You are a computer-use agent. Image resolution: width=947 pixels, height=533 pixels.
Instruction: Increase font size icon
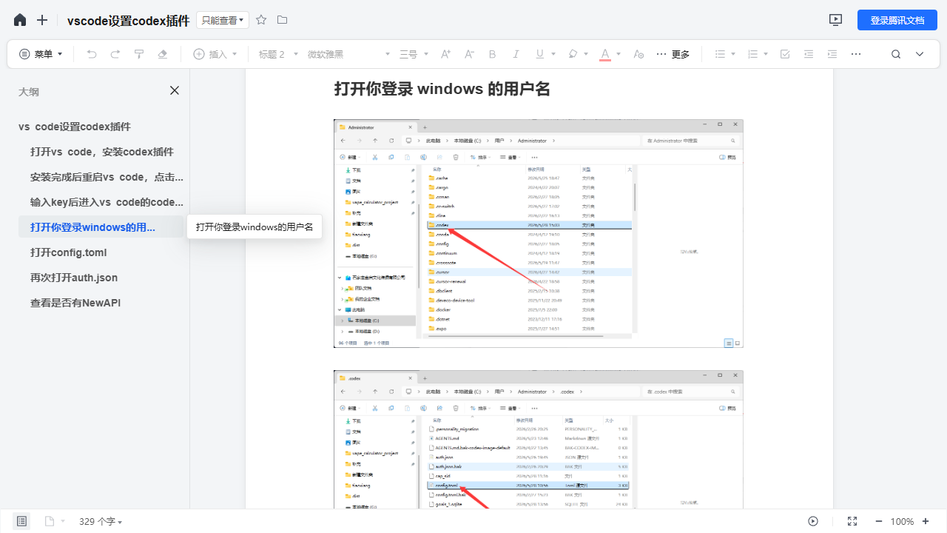coord(445,54)
